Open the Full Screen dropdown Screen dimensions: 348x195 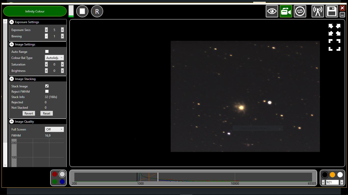[54, 129]
